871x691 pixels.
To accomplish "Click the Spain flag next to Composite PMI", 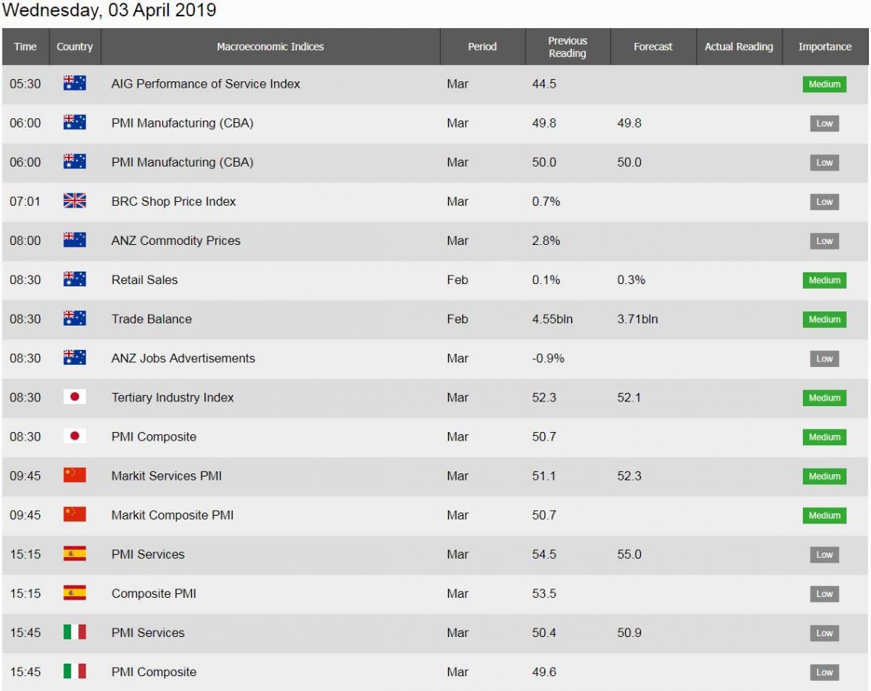I will point(74,592).
